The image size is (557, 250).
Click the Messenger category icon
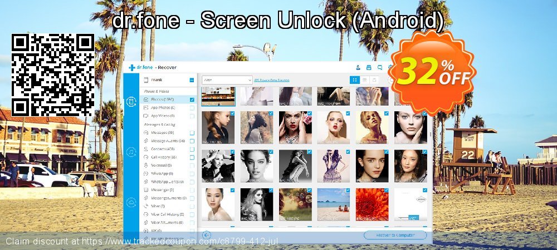[x=145, y=190]
